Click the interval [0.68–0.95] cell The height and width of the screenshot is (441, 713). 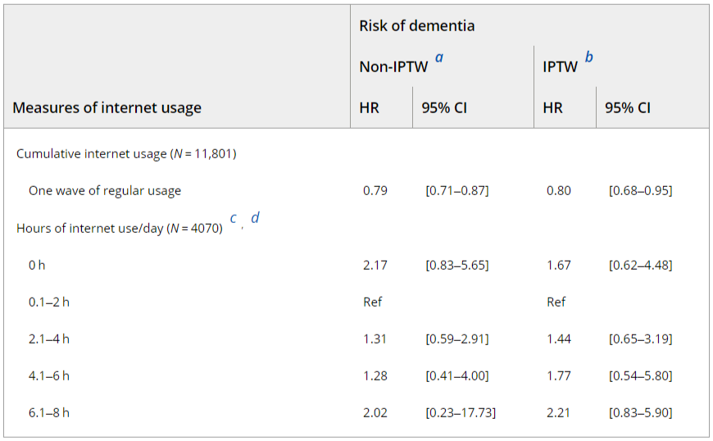pos(640,190)
